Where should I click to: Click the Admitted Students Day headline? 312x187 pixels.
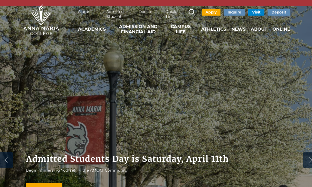pos(127,159)
